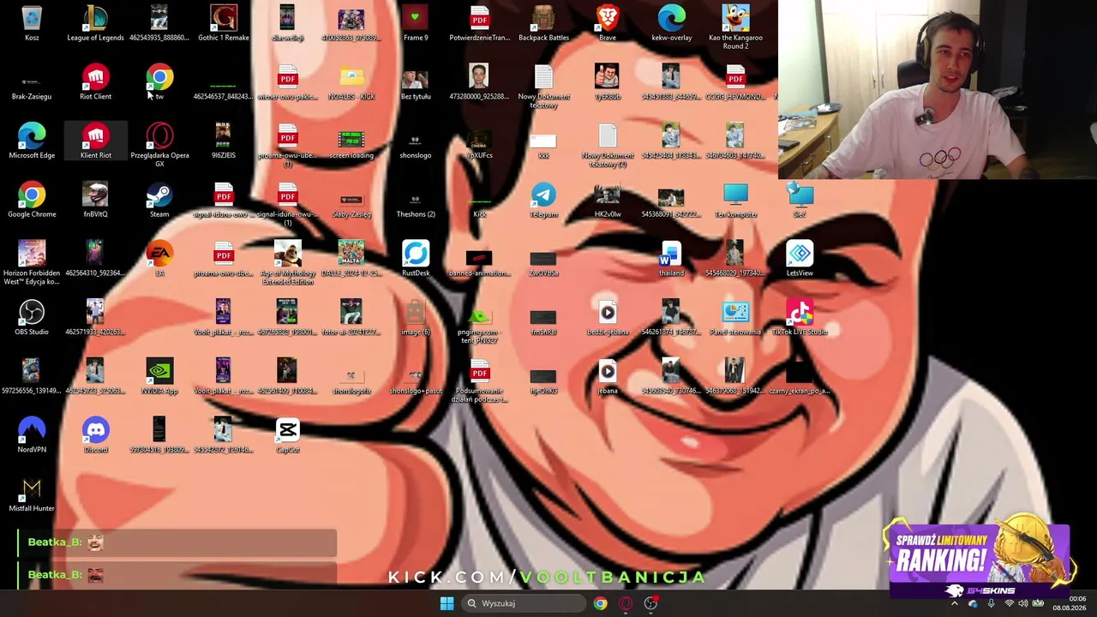
Task: Open Opera GX from the taskbar
Action: [626, 603]
